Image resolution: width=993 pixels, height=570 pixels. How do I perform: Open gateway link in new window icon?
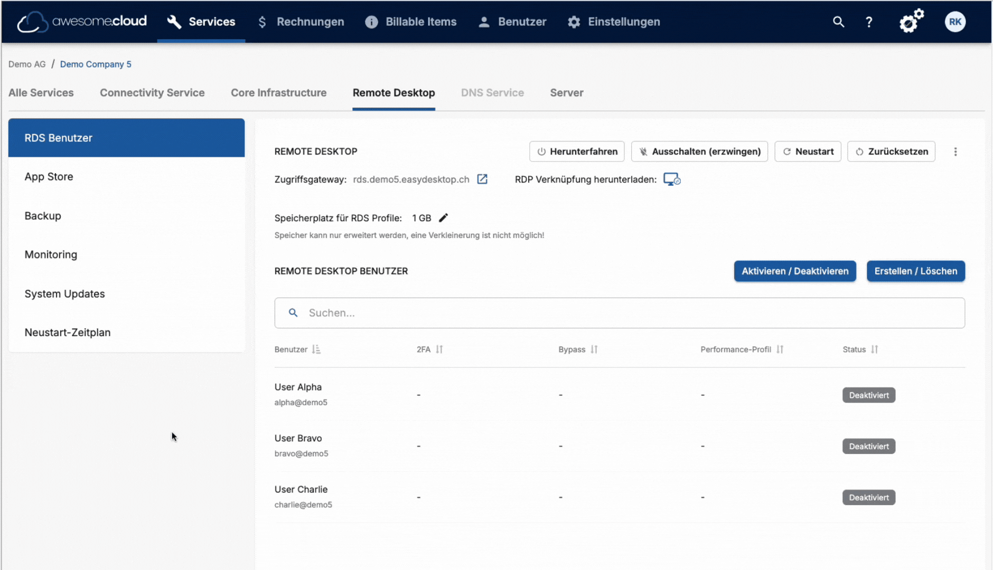pos(482,179)
